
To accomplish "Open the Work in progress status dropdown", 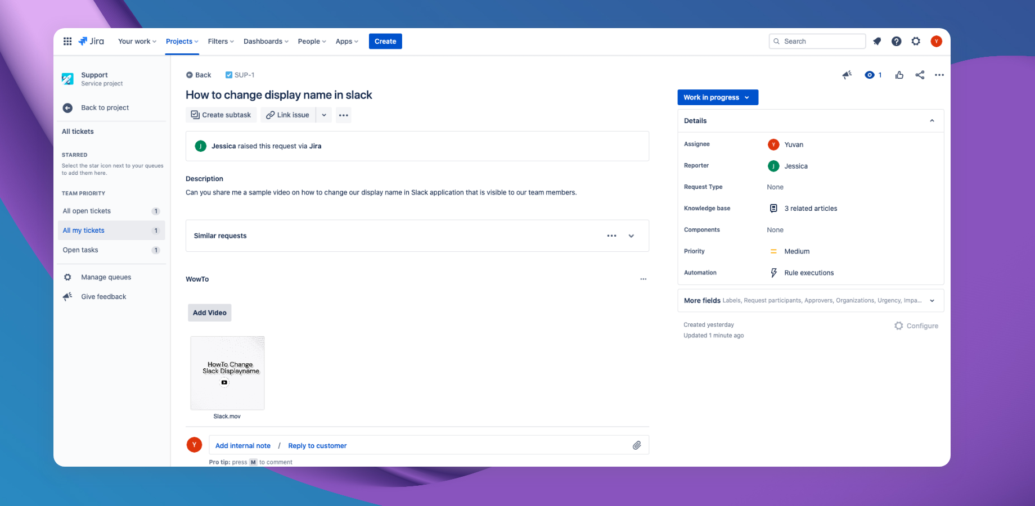I will (x=718, y=97).
